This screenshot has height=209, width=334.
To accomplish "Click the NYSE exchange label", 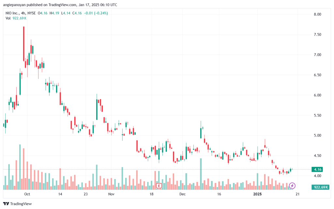I will coord(32,13).
